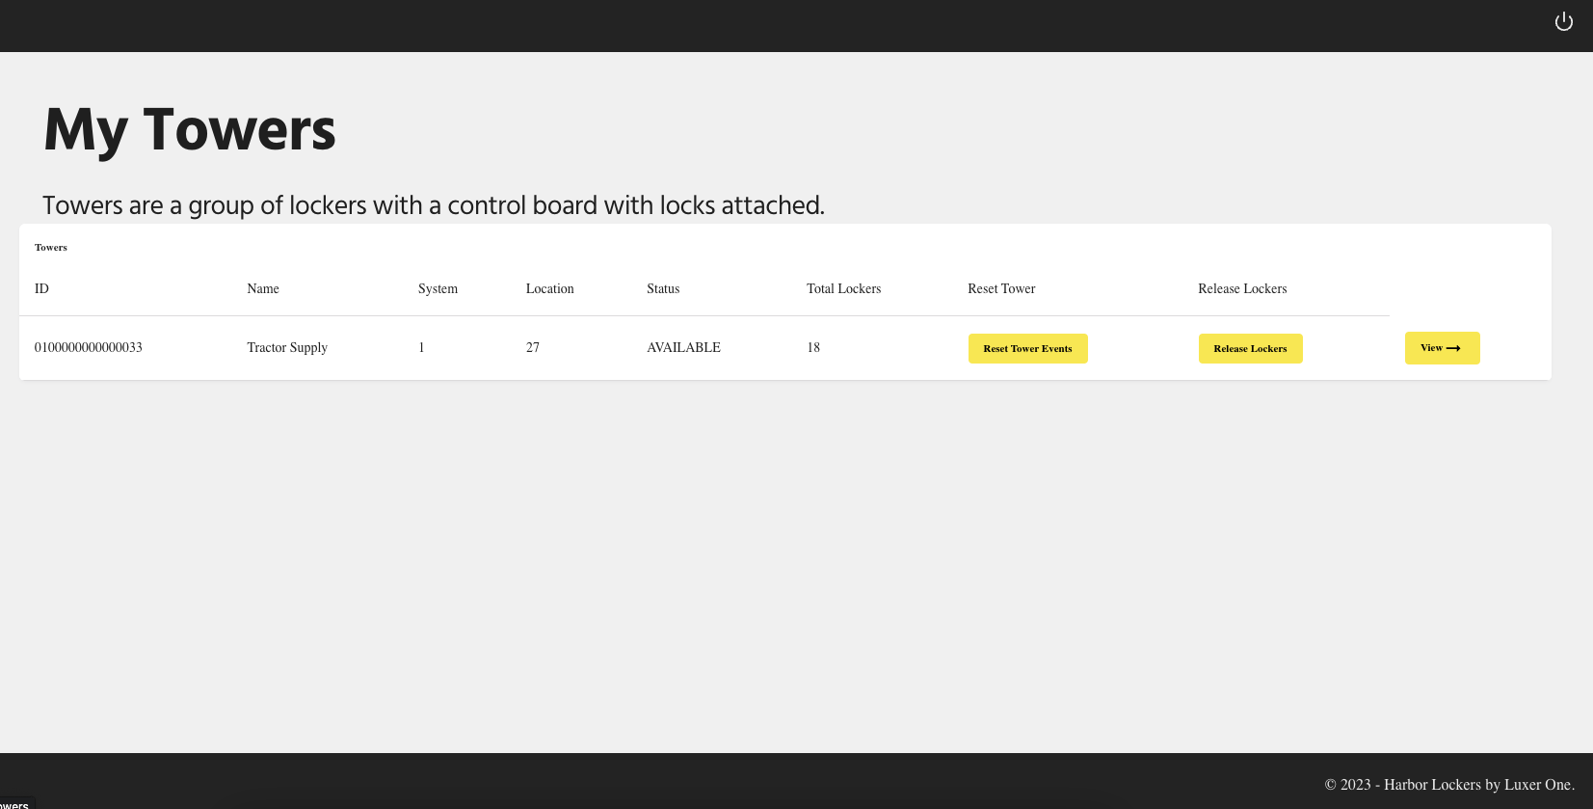Click the AVAILABLE status cell

point(683,348)
